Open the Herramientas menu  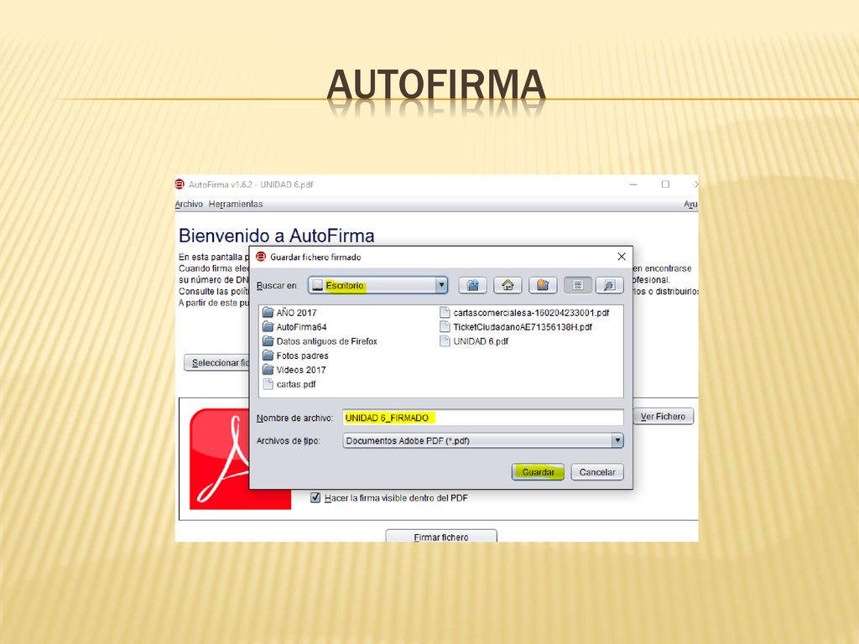click(236, 204)
